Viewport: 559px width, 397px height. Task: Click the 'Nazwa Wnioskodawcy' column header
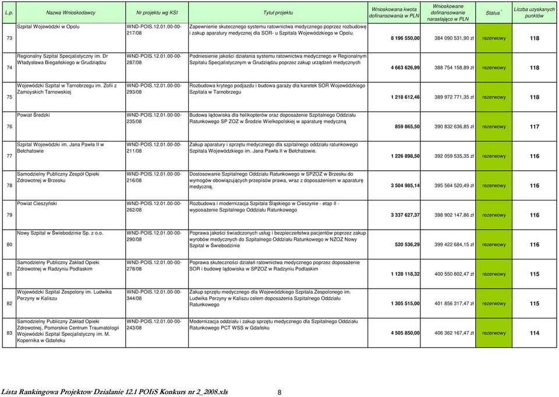click(70, 12)
